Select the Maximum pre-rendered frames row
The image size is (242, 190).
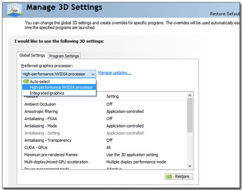[51, 155]
